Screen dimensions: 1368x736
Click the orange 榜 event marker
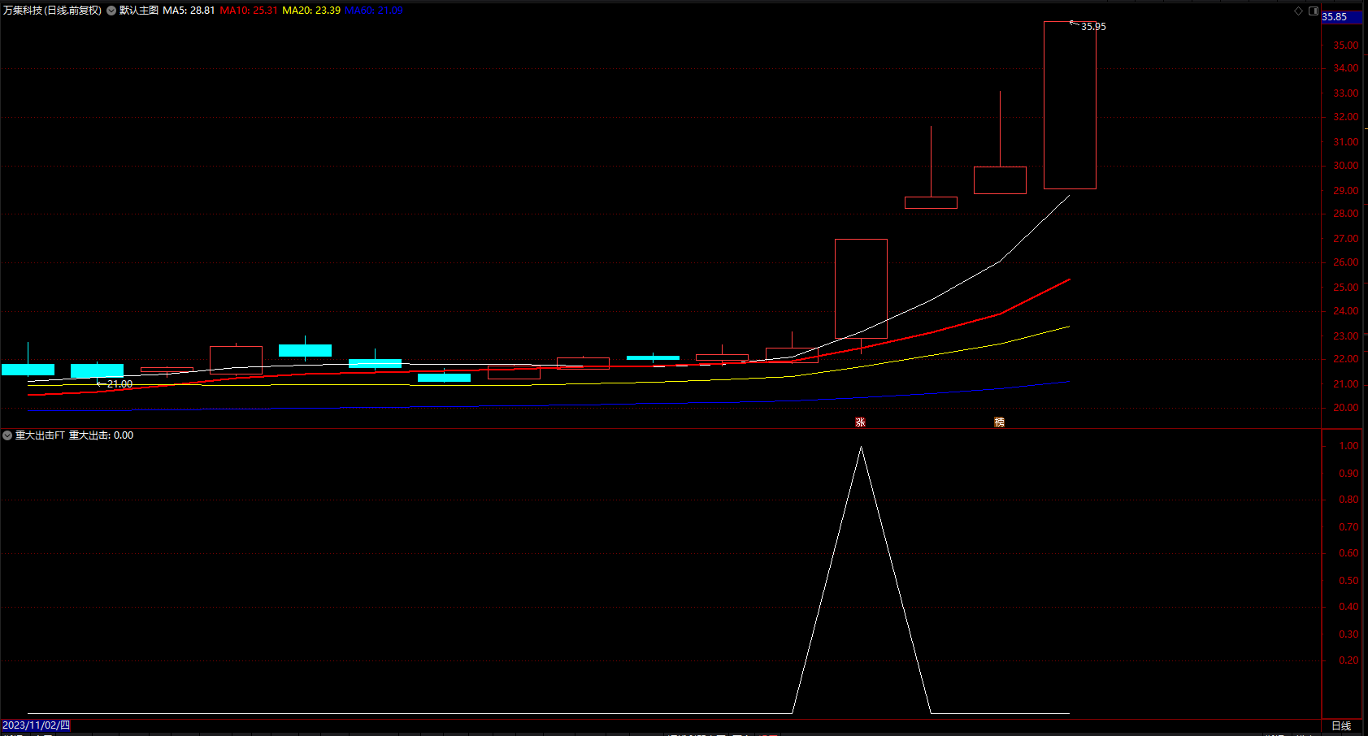tap(999, 422)
